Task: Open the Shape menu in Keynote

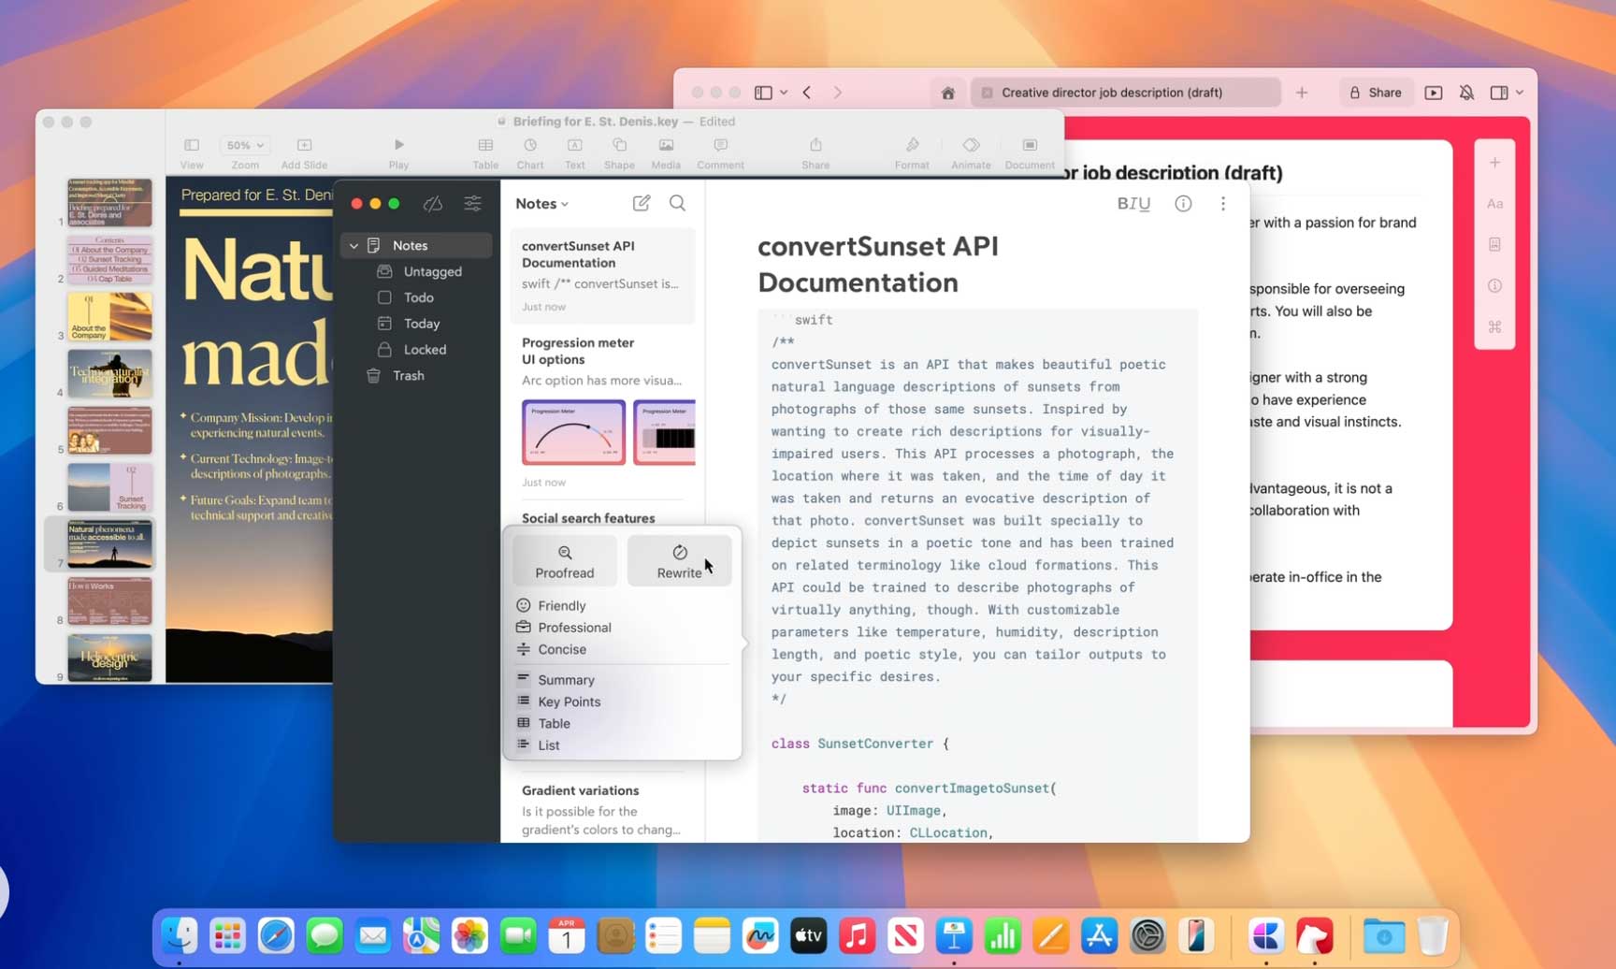Action: point(619,153)
